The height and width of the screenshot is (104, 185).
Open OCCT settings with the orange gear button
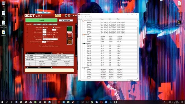click(x=70, y=42)
